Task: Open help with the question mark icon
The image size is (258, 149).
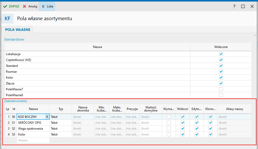Action: [234, 6]
